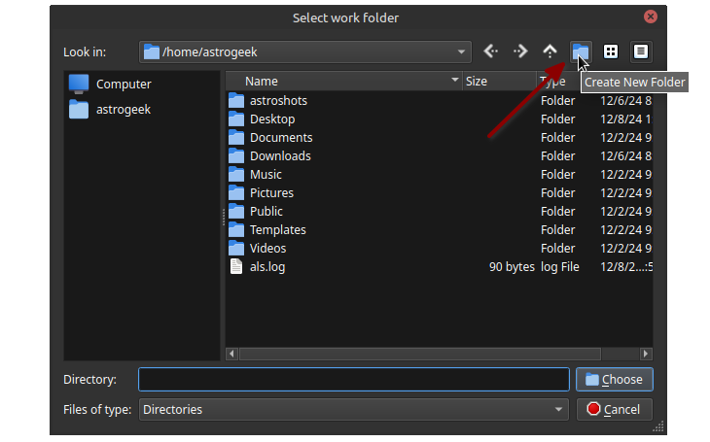Image resolution: width=710 pixels, height=442 pixels.
Task: Go back using the left arrow icon
Action: click(491, 51)
